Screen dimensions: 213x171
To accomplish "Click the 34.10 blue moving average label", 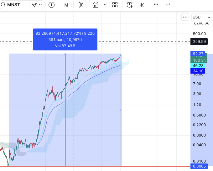I will (198, 71).
